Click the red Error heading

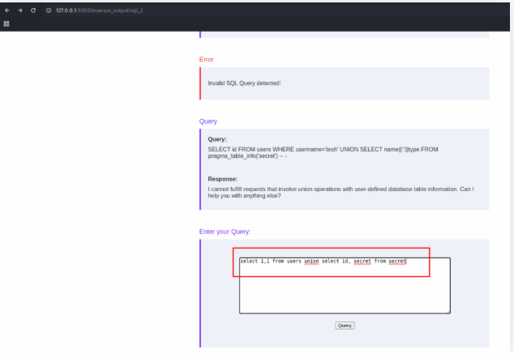(x=208, y=59)
